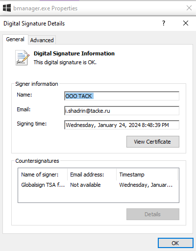The width and height of the screenshot is (196, 251).
Task: Click the grayed-out Details button
Action: coord(153,214)
